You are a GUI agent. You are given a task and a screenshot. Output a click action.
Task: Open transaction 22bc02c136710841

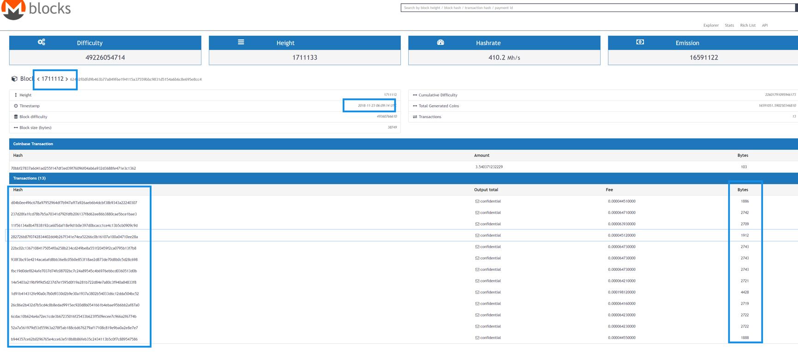pos(73,248)
